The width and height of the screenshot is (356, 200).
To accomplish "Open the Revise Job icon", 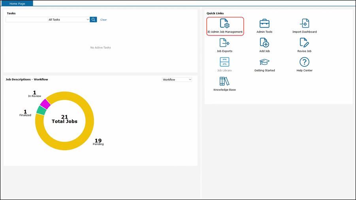I will (x=304, y=43).
